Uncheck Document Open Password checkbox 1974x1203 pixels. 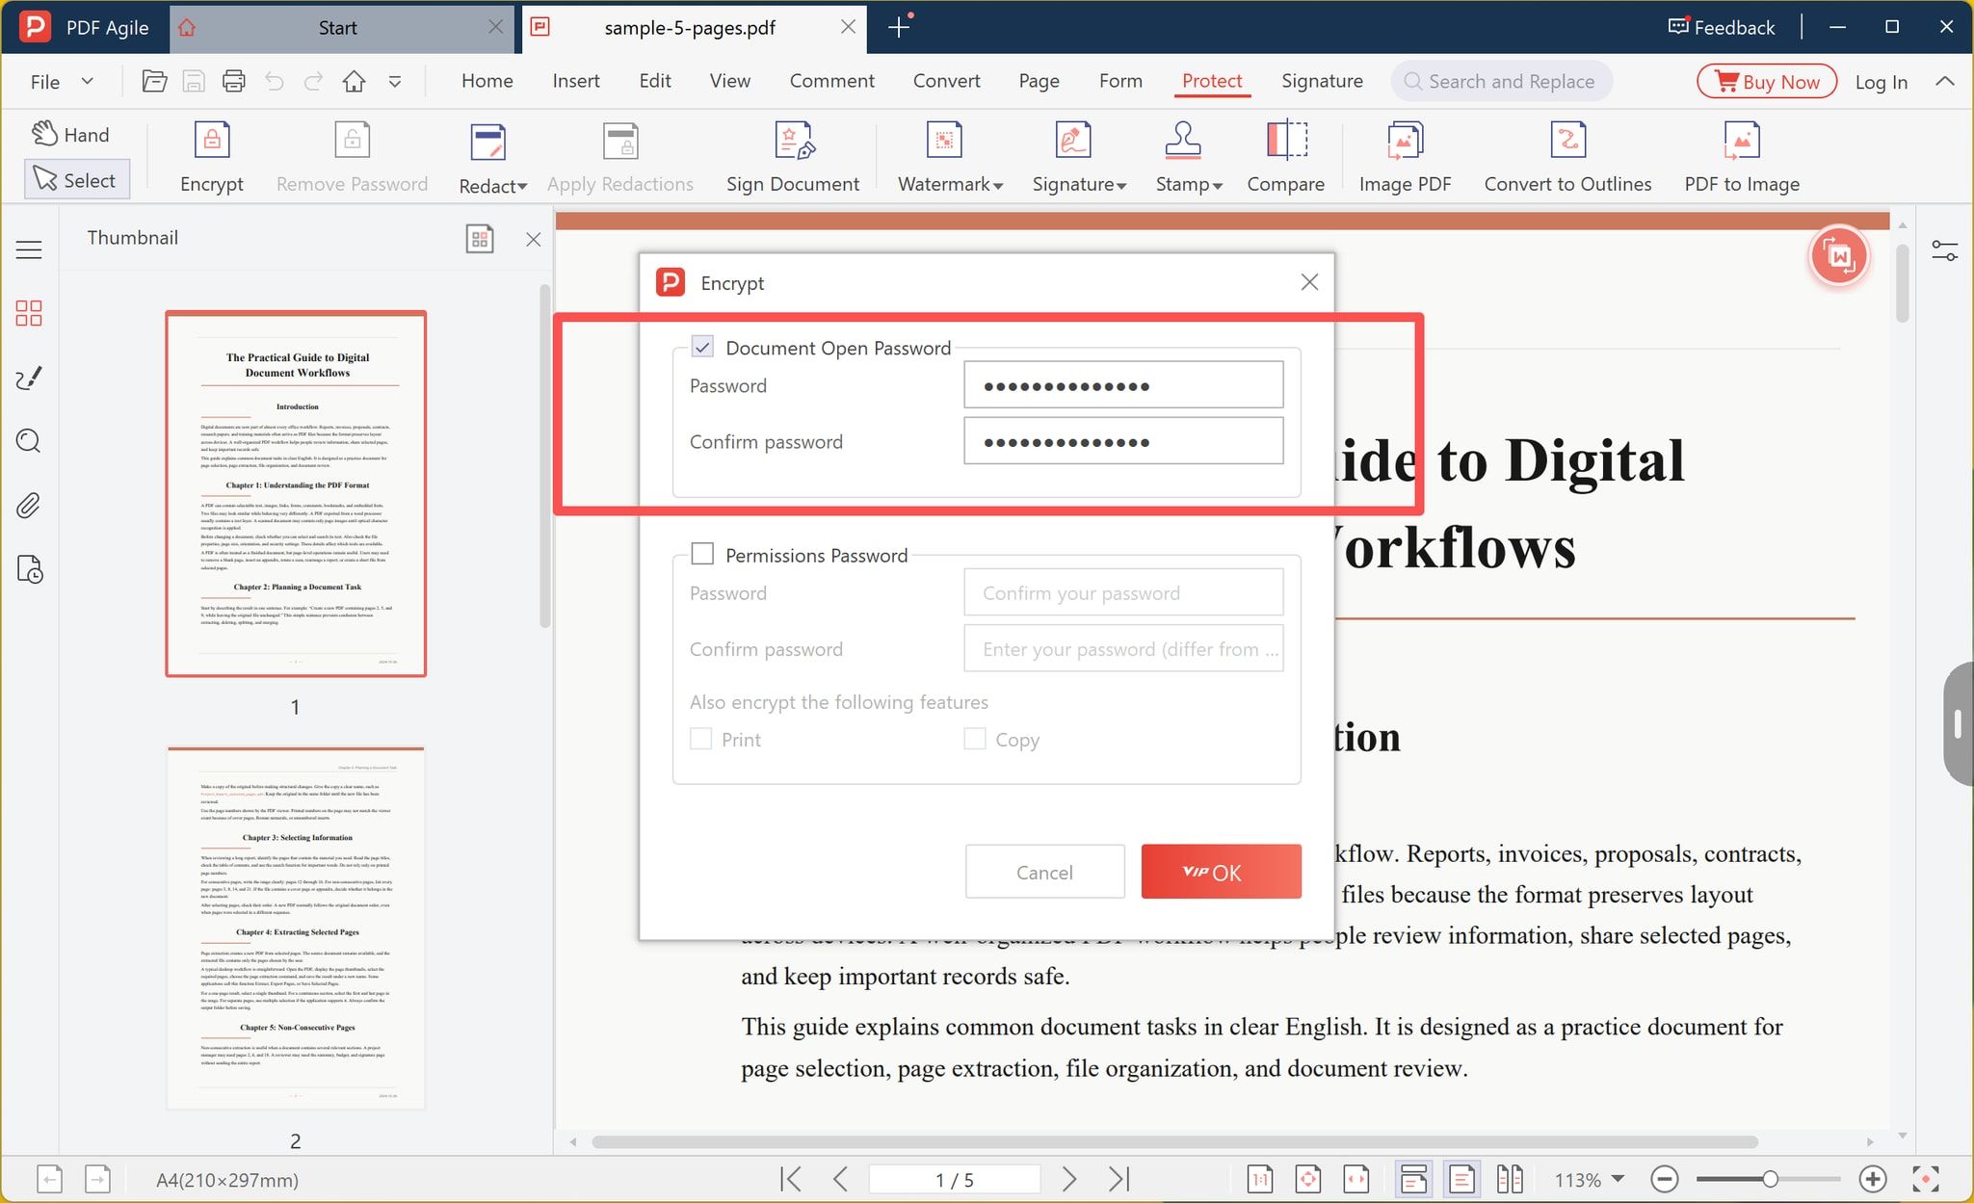click(702, 347)
